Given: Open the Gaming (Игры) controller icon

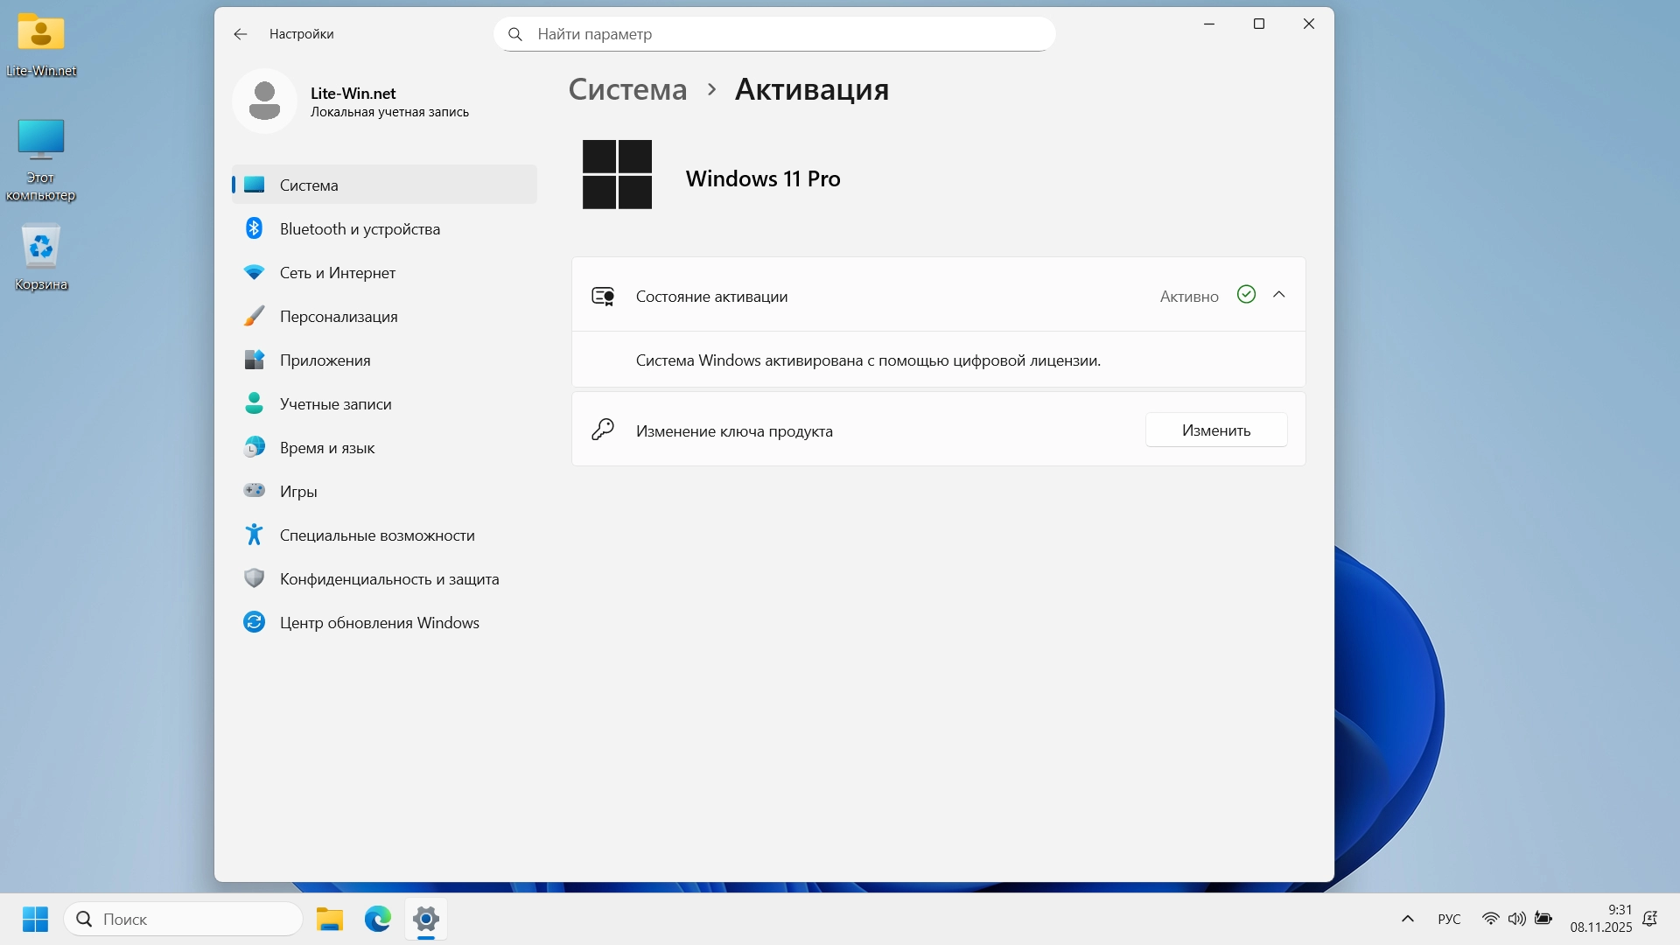Looking at the screenshot, I should [254, 491].
